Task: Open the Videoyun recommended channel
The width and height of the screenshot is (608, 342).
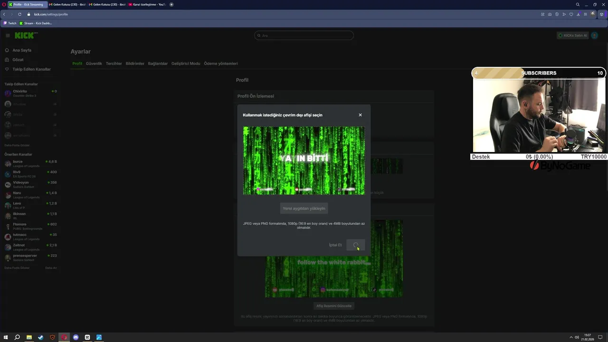Action: point(30,184)
